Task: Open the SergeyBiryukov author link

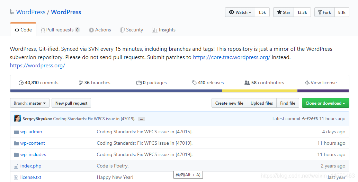Action: (37, 119)
